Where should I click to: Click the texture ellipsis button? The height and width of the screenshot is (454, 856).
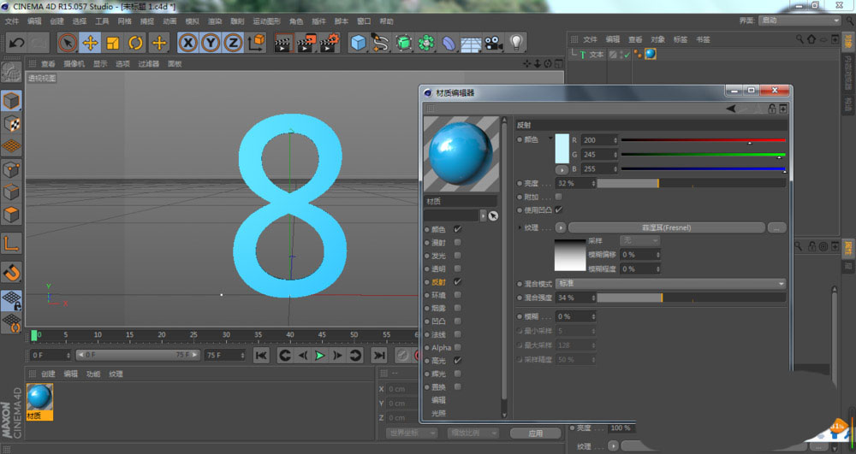[x=777, y=227]
